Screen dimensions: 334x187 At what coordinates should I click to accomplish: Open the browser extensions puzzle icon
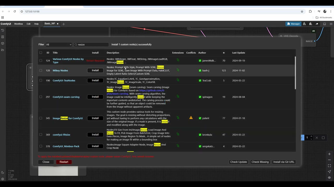pos(310,11)
